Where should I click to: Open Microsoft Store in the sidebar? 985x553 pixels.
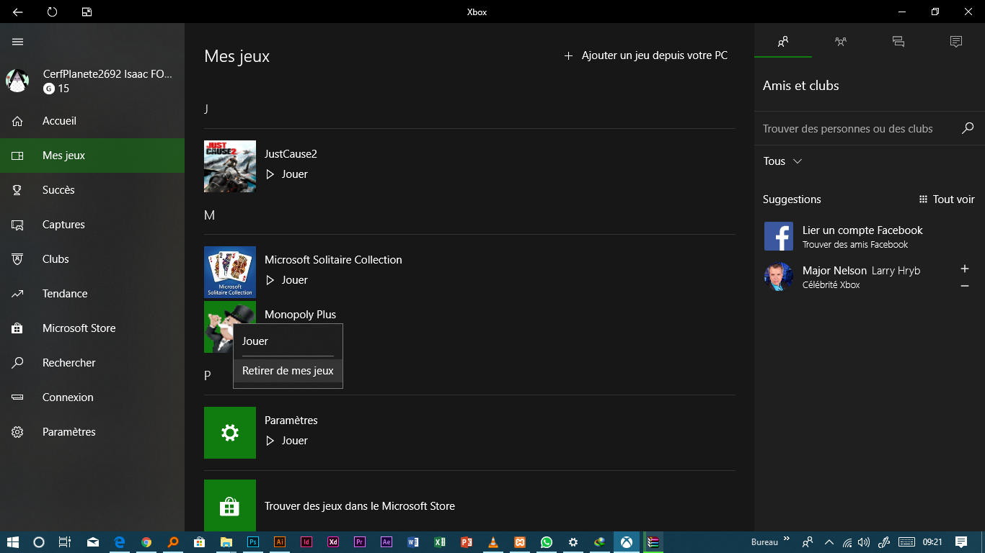click(x=92, y=328)
